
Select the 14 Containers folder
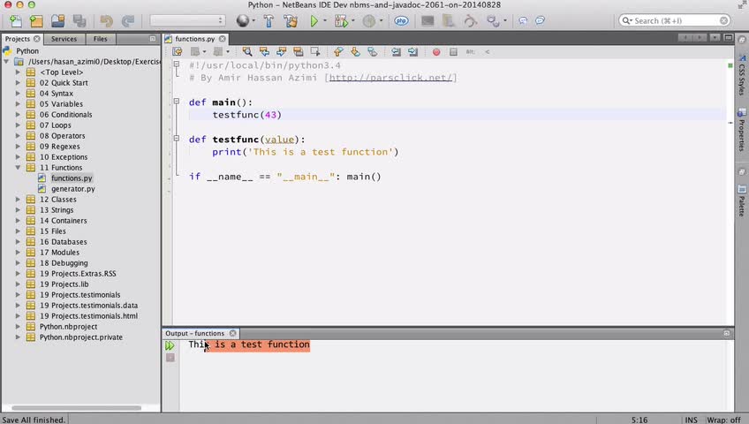coord(63,221)
